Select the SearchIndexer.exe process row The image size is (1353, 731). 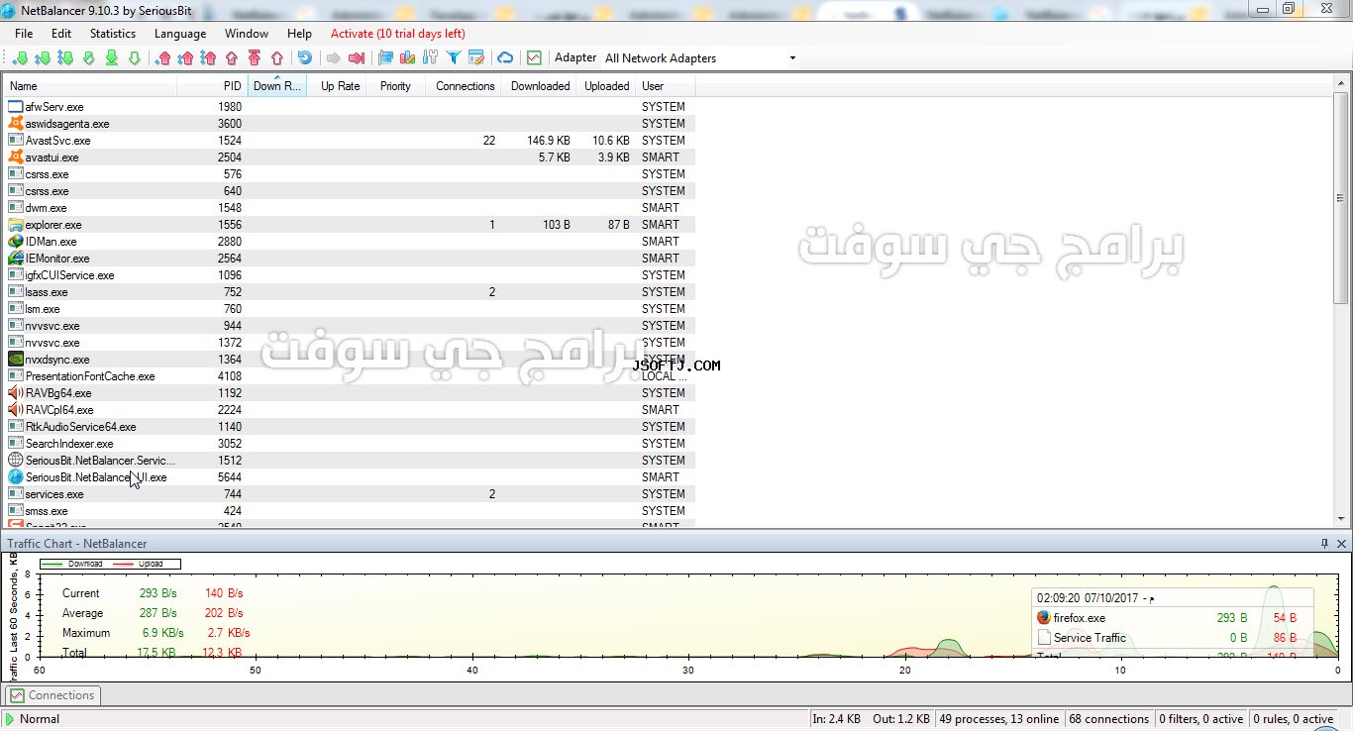click(x=349, y=444)
